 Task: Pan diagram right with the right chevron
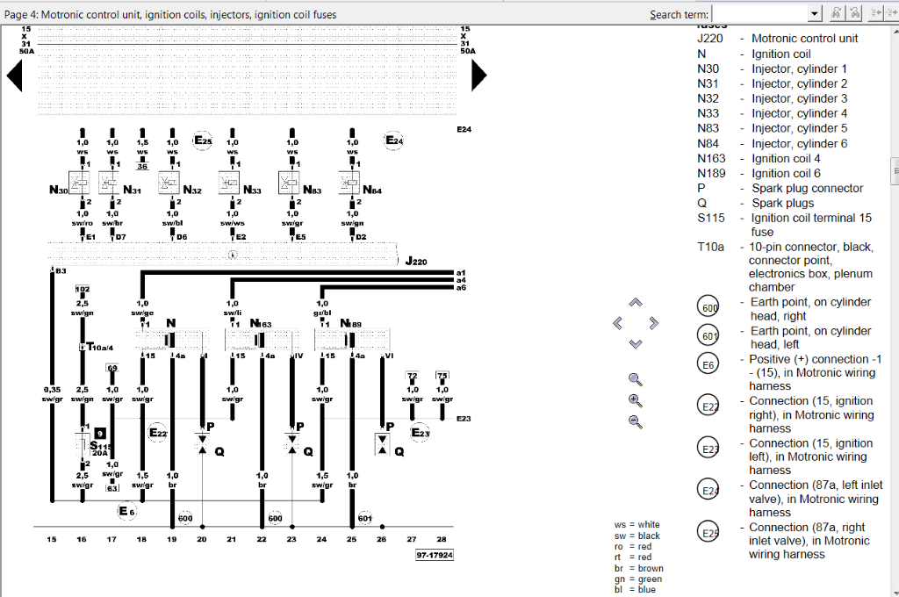[653, 323]
